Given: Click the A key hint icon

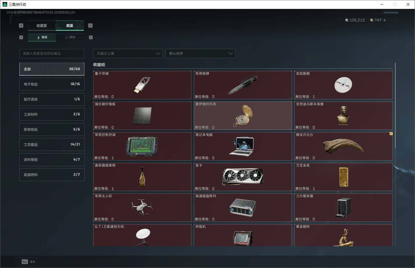Looking at the screenshot, I should (x=21, y=37).
